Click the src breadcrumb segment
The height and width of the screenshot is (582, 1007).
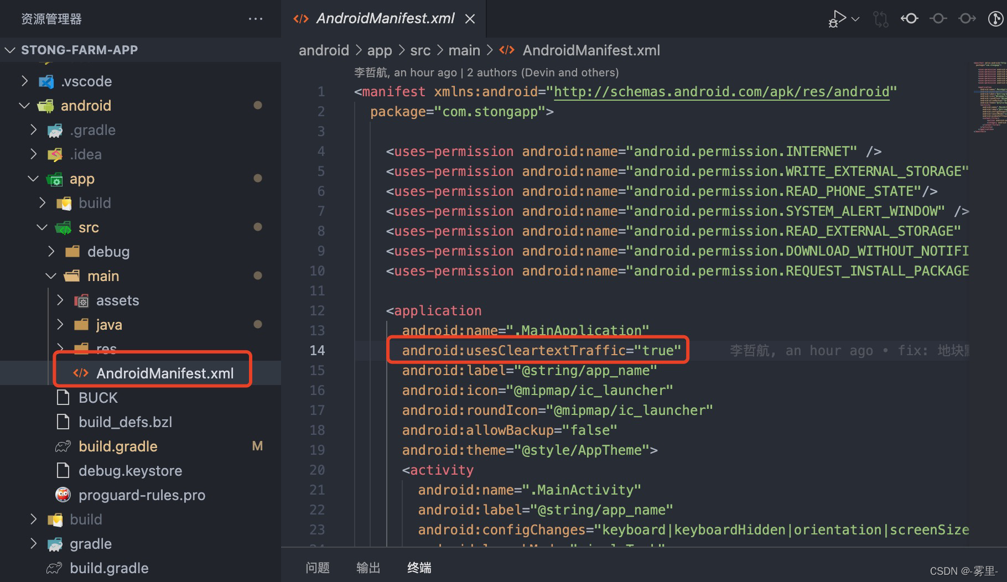click(420, 50)
